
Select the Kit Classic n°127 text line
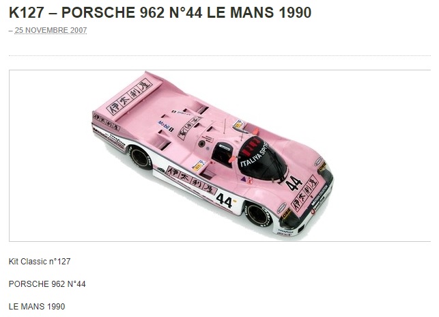(x=40, y=262)
